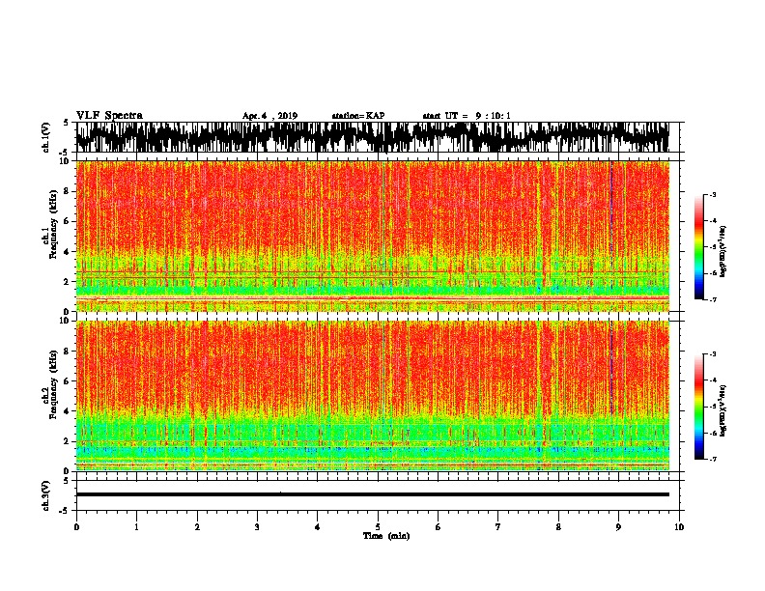
Task: Click the time axis tick label "5"
Action: click(378, 527)
